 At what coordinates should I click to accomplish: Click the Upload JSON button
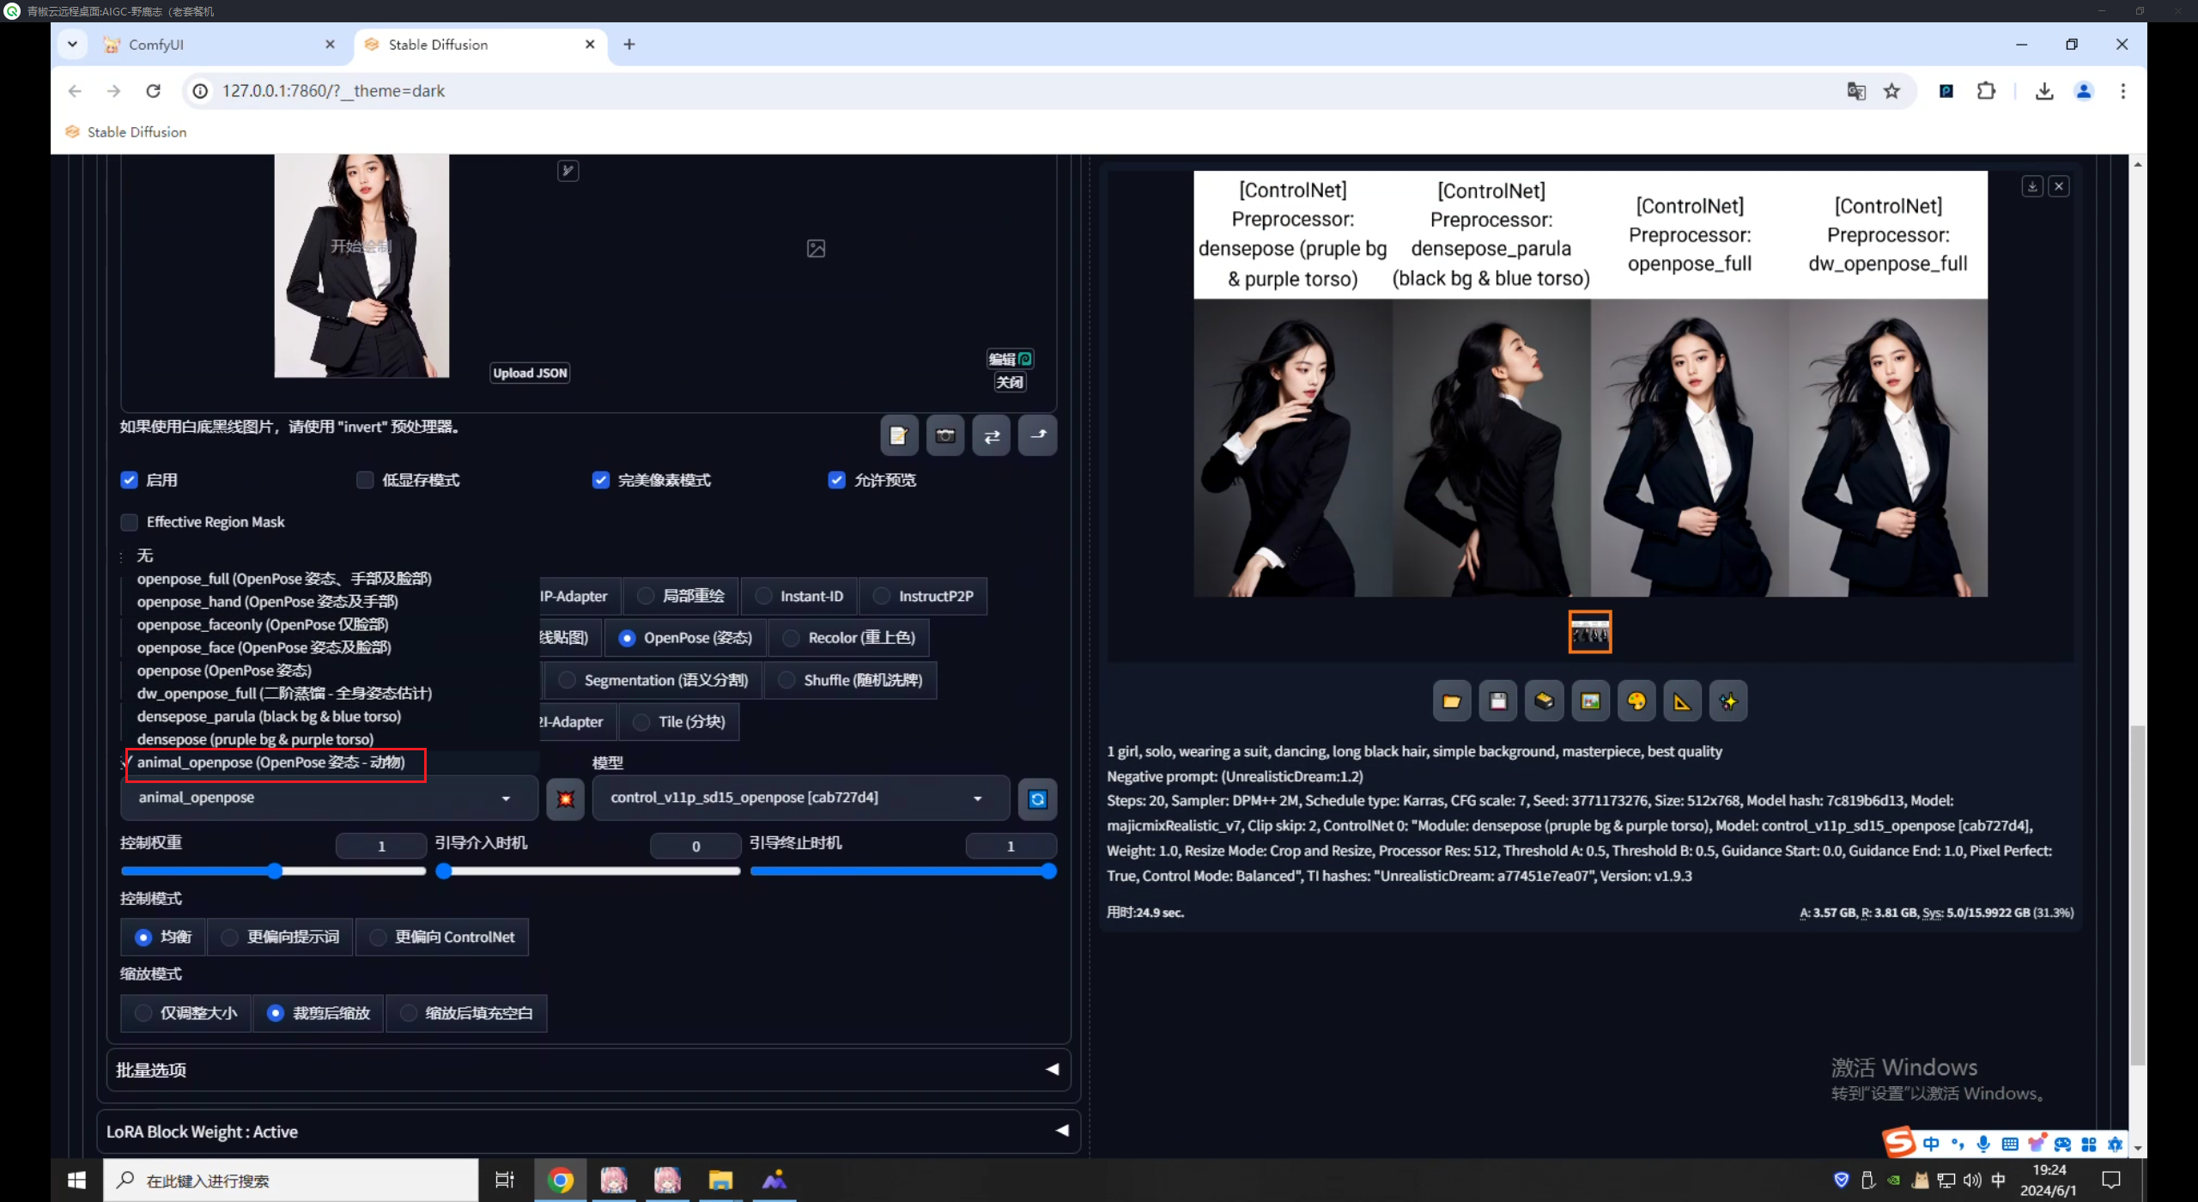530,373
